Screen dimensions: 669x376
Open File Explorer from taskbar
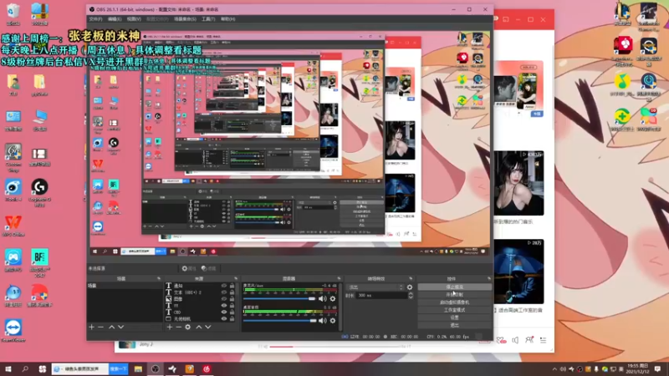pyautogui.click(x=138, y=369)
